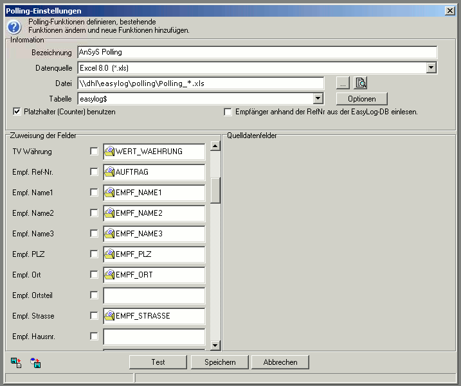The width and height of the screenshot is (461, 386).
Task: Click the field list scrollbar down arrow
Action: [215, 346]
